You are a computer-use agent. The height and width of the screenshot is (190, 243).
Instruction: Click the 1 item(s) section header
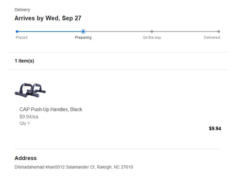coord(24,61)
